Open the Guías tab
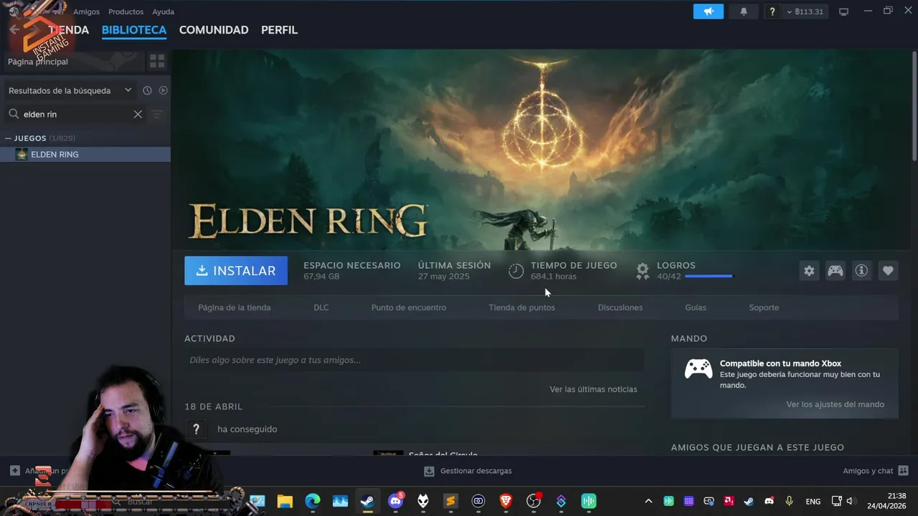Viewport: 918px width, 516px height. pos(696,307)
